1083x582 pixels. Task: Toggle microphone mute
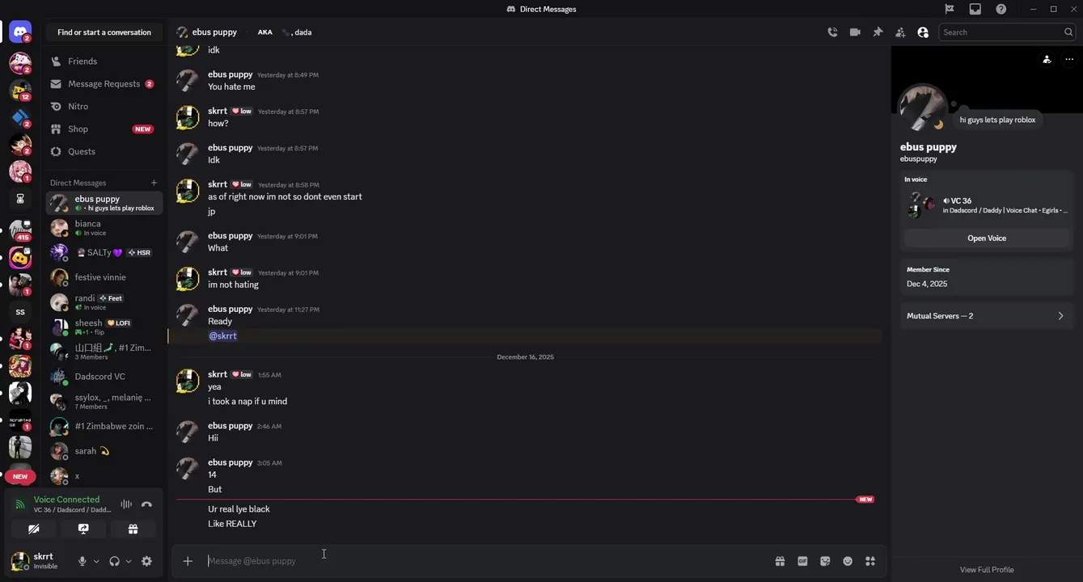[82, 561]
